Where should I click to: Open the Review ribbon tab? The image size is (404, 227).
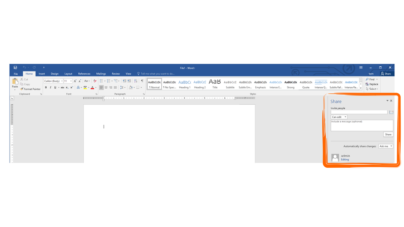coord(116,74)
